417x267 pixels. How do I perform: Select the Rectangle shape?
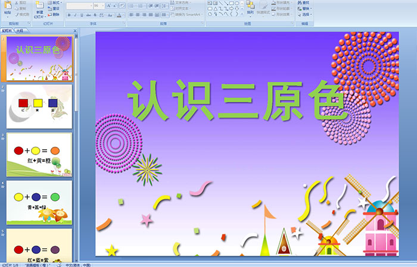[232, 3]
